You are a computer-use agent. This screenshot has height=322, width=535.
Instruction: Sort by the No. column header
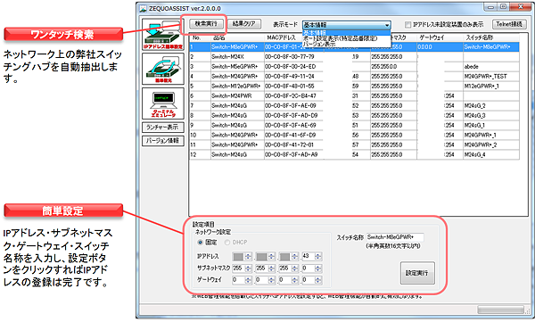click(x=200, y=37)
